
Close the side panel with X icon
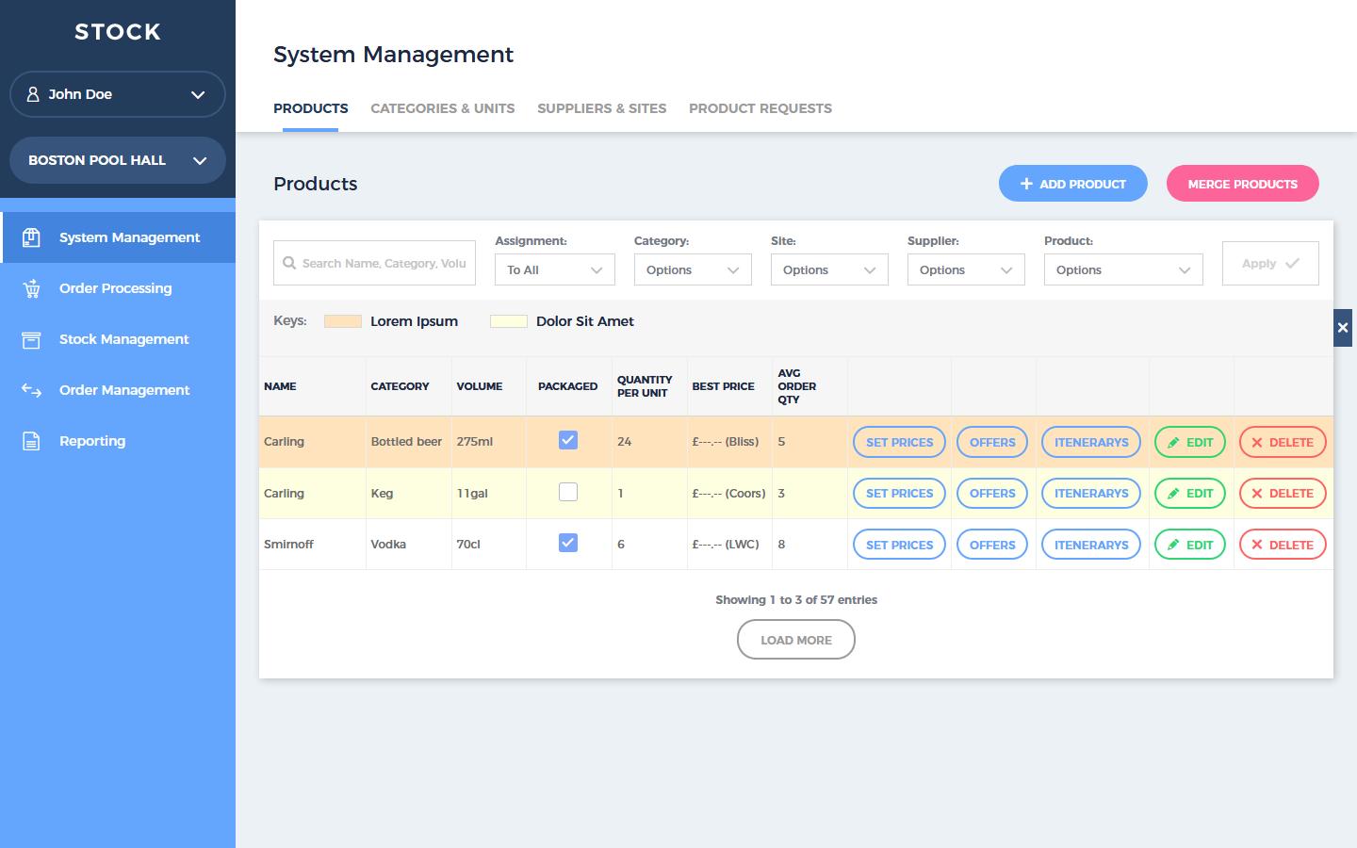coord(1343,328)
